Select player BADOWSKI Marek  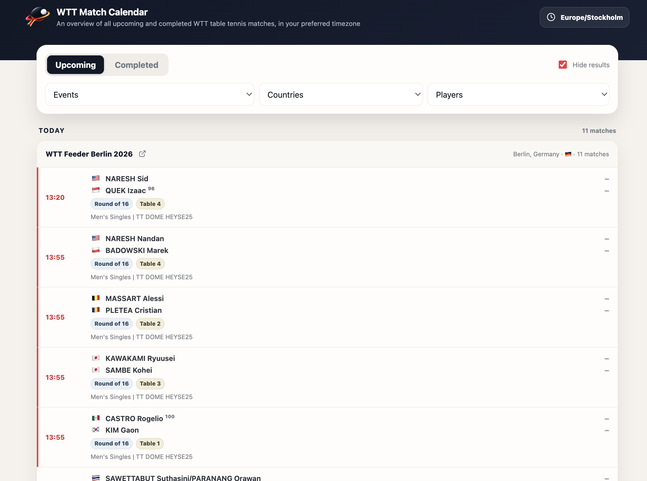coord(137,250)
